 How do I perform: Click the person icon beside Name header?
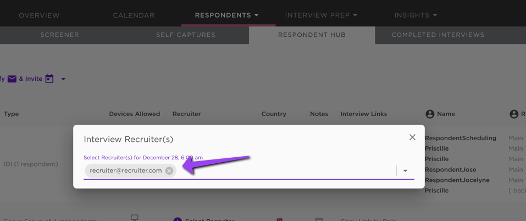tap(430, 114)
